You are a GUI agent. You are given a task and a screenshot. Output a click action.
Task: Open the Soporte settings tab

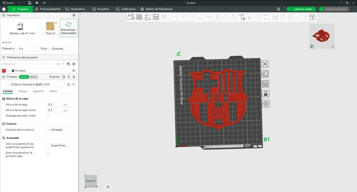coord(38,91)
